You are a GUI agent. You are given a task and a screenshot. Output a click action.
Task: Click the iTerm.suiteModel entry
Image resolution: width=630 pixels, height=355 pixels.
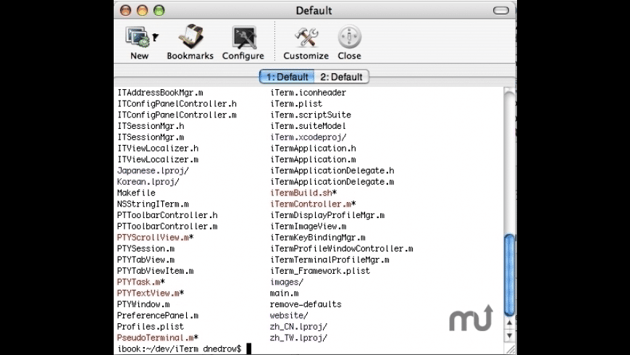click(308, 126)
